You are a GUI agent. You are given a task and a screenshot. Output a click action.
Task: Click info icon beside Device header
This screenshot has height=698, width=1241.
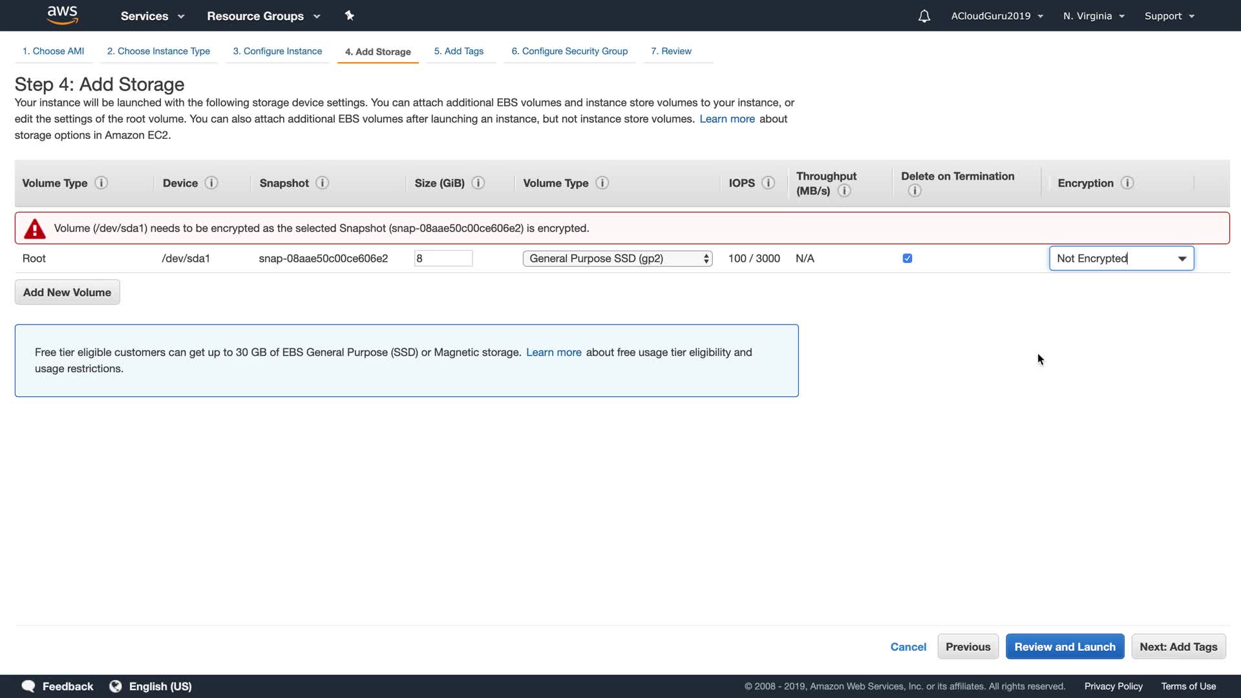click(211, 183)
